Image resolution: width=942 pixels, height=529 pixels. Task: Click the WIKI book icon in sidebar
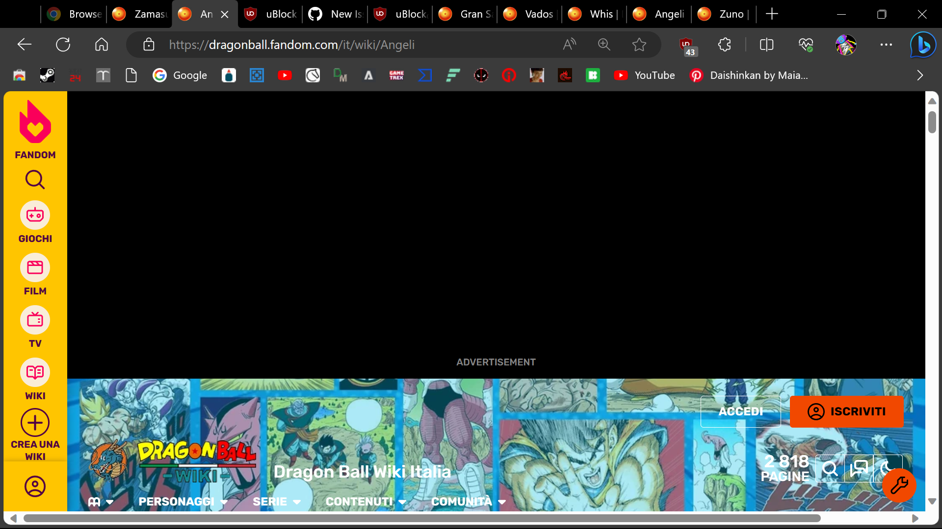pyautogui.click(x=35, y=373)
